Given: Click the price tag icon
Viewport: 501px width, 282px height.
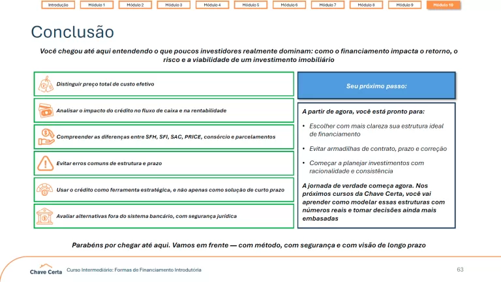Looking at the screenshot, I should [x=46, y=84].
